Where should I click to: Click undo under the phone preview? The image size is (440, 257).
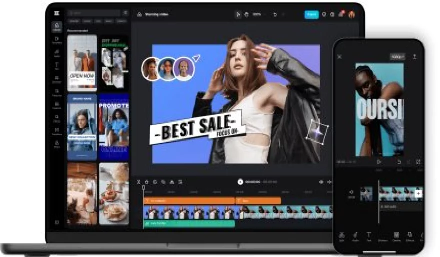pyautogui.click(x=399, y=162)
